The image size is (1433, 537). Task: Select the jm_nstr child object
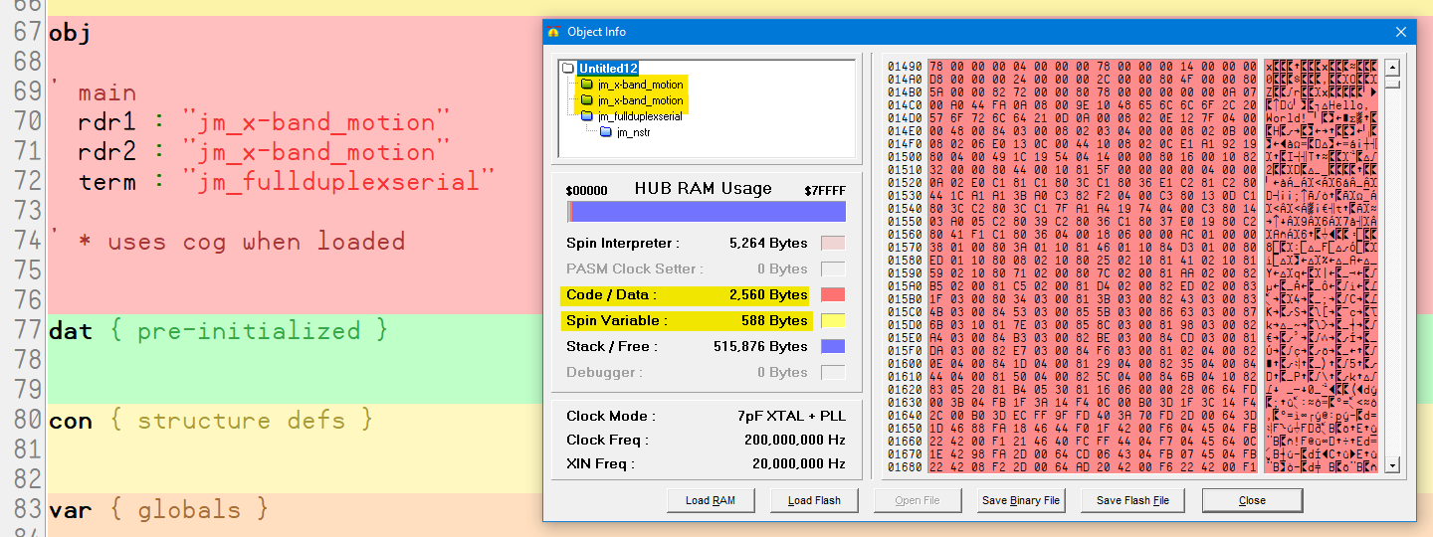[634, 131]
